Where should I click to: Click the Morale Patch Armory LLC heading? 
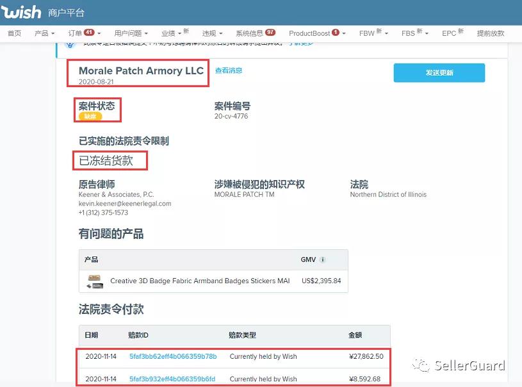[x=141, y=70]
